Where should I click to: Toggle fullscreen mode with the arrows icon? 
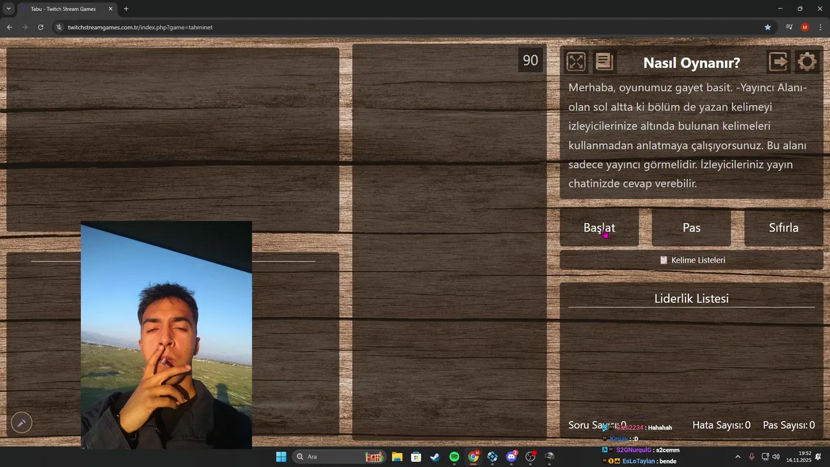[576, 62]
